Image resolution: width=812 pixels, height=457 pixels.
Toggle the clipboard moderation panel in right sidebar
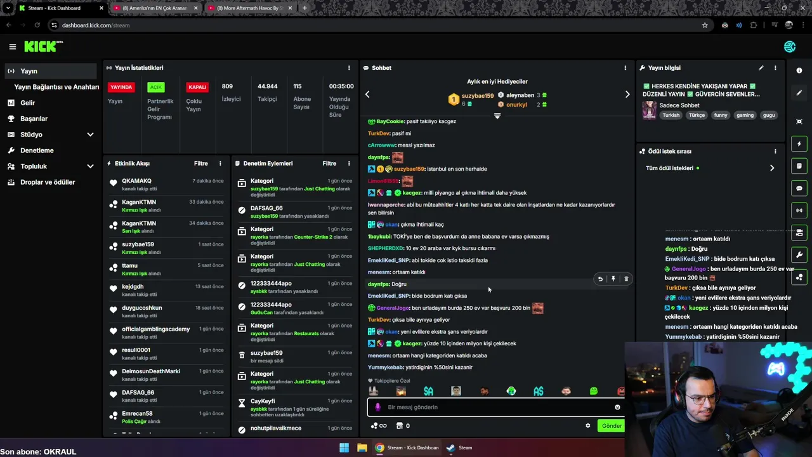coord(799,166)
